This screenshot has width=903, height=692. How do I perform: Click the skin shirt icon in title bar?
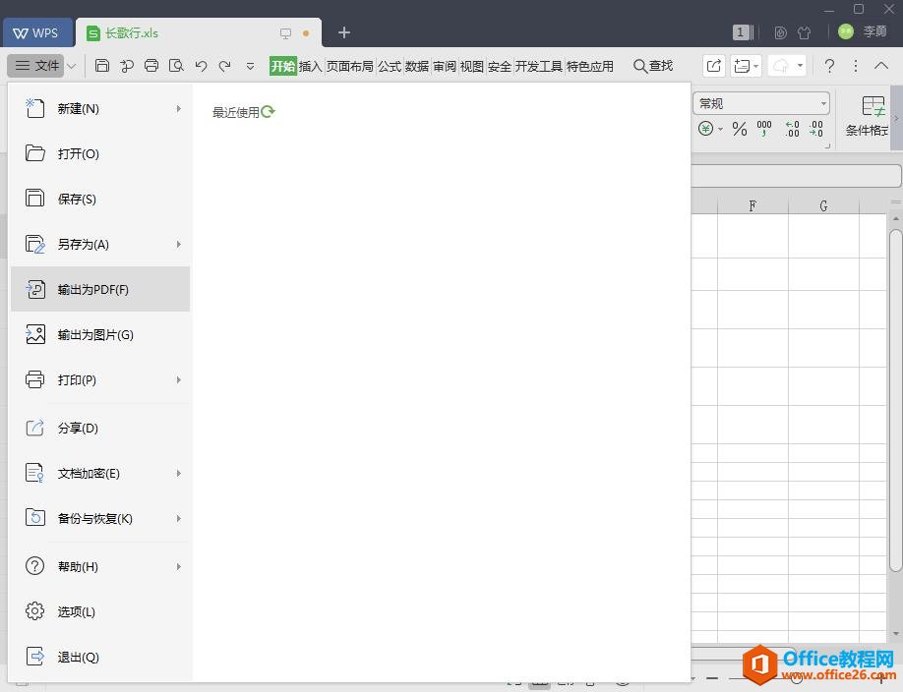805,32
